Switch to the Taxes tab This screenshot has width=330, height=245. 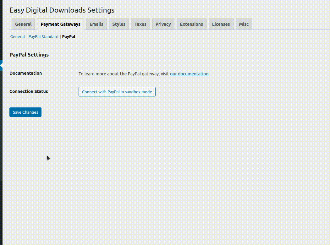click(x=140, y=24)
